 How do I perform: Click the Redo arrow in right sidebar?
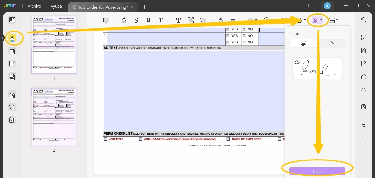click(x=364, y=138)
